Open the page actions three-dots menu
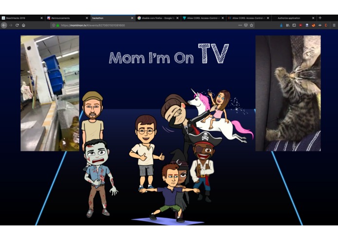 (240, 25)
